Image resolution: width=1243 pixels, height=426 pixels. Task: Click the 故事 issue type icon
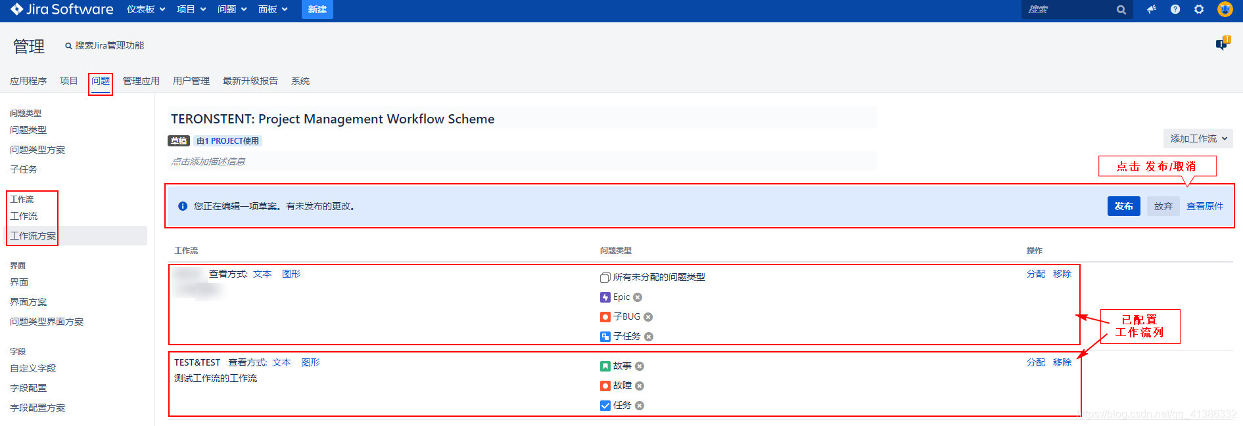coord(605,366)
